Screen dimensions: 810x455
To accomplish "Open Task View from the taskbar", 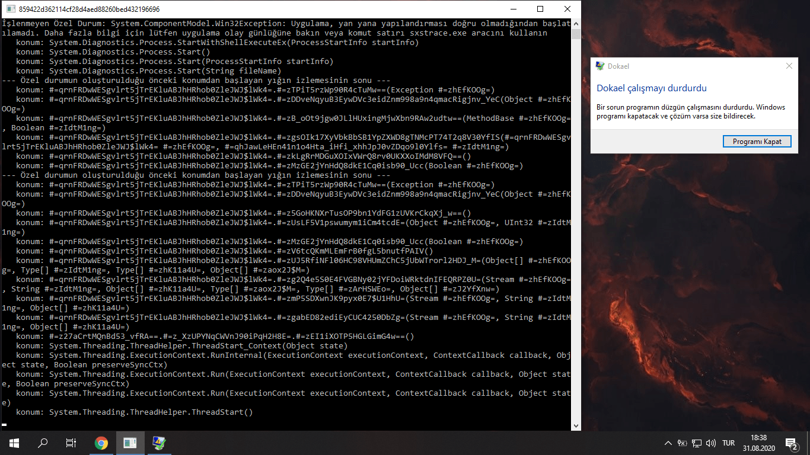I will (71, 443).
